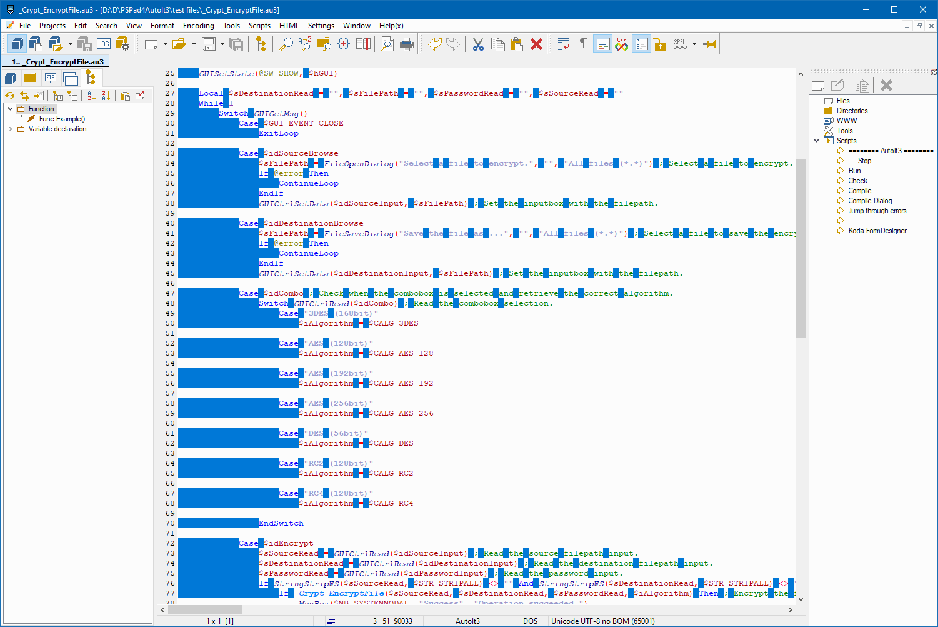Image resolution: width=938 pixels, height=627 pixels.
Task: Expand the Variable declaration node
Action: 11,129
